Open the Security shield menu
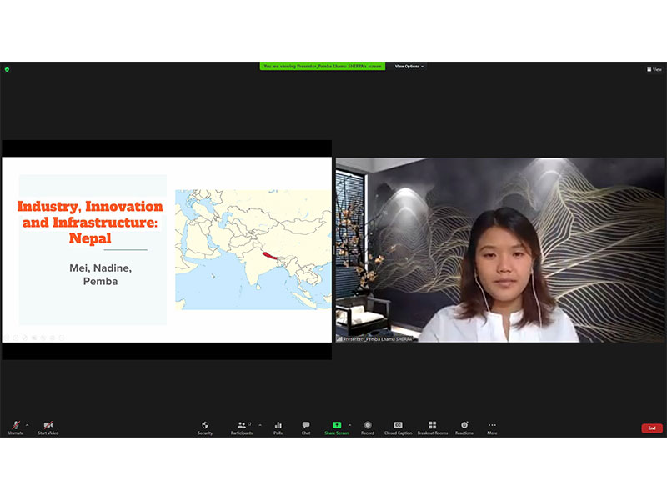 [205, 427]
